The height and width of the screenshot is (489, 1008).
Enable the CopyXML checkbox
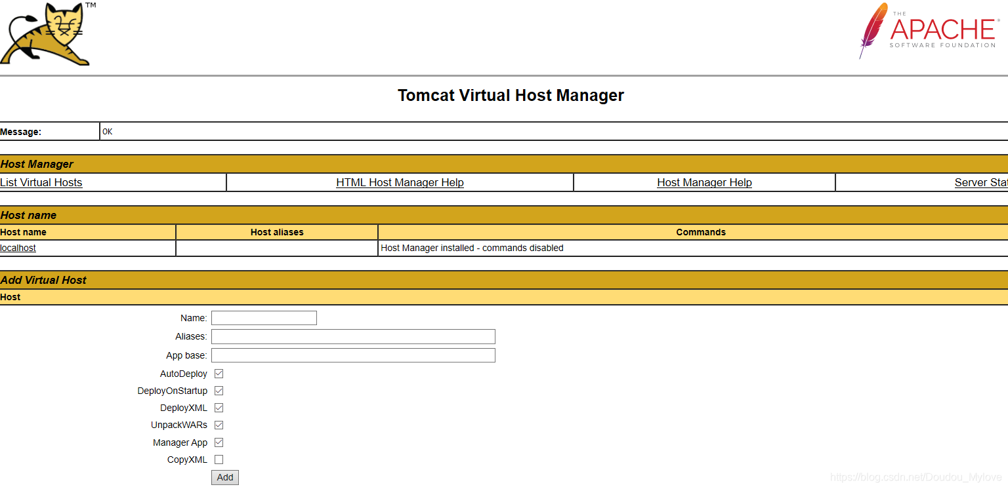219,460
